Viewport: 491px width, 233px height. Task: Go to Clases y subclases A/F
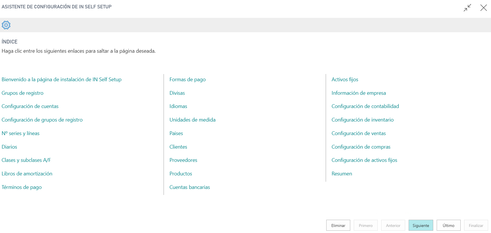coord(26,160)
